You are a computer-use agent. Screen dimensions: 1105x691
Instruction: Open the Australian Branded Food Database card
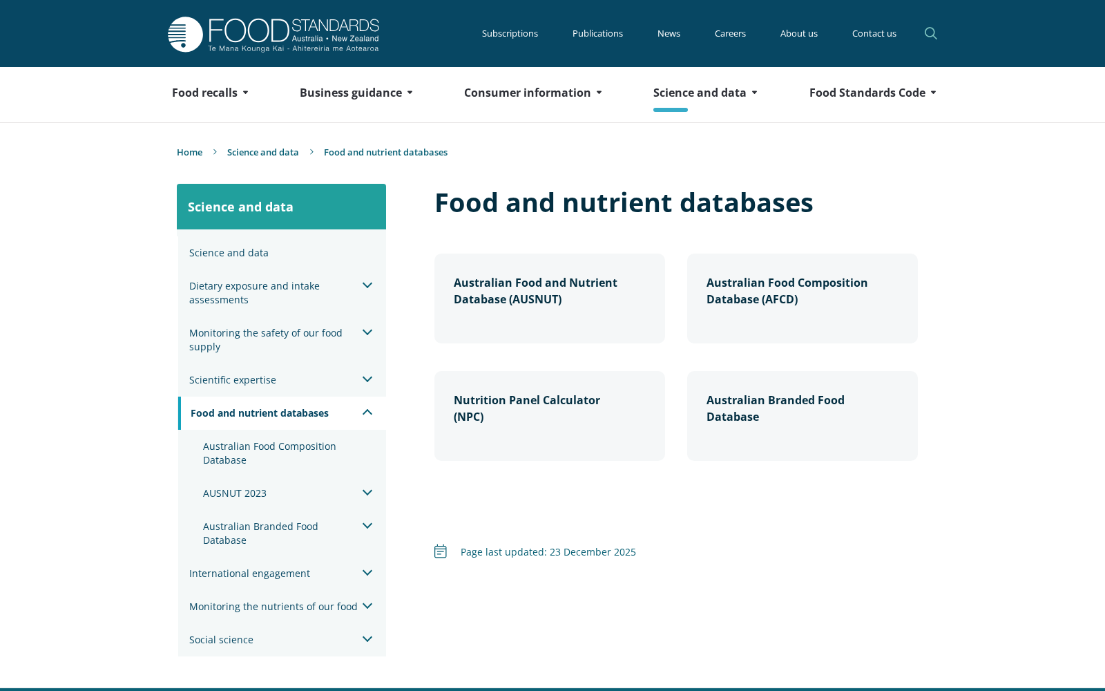[803, 416]
